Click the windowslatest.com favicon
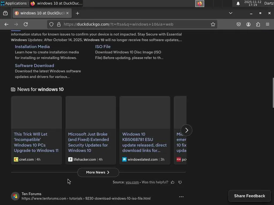This screenshot has width=274, height=205. point(124,160)
